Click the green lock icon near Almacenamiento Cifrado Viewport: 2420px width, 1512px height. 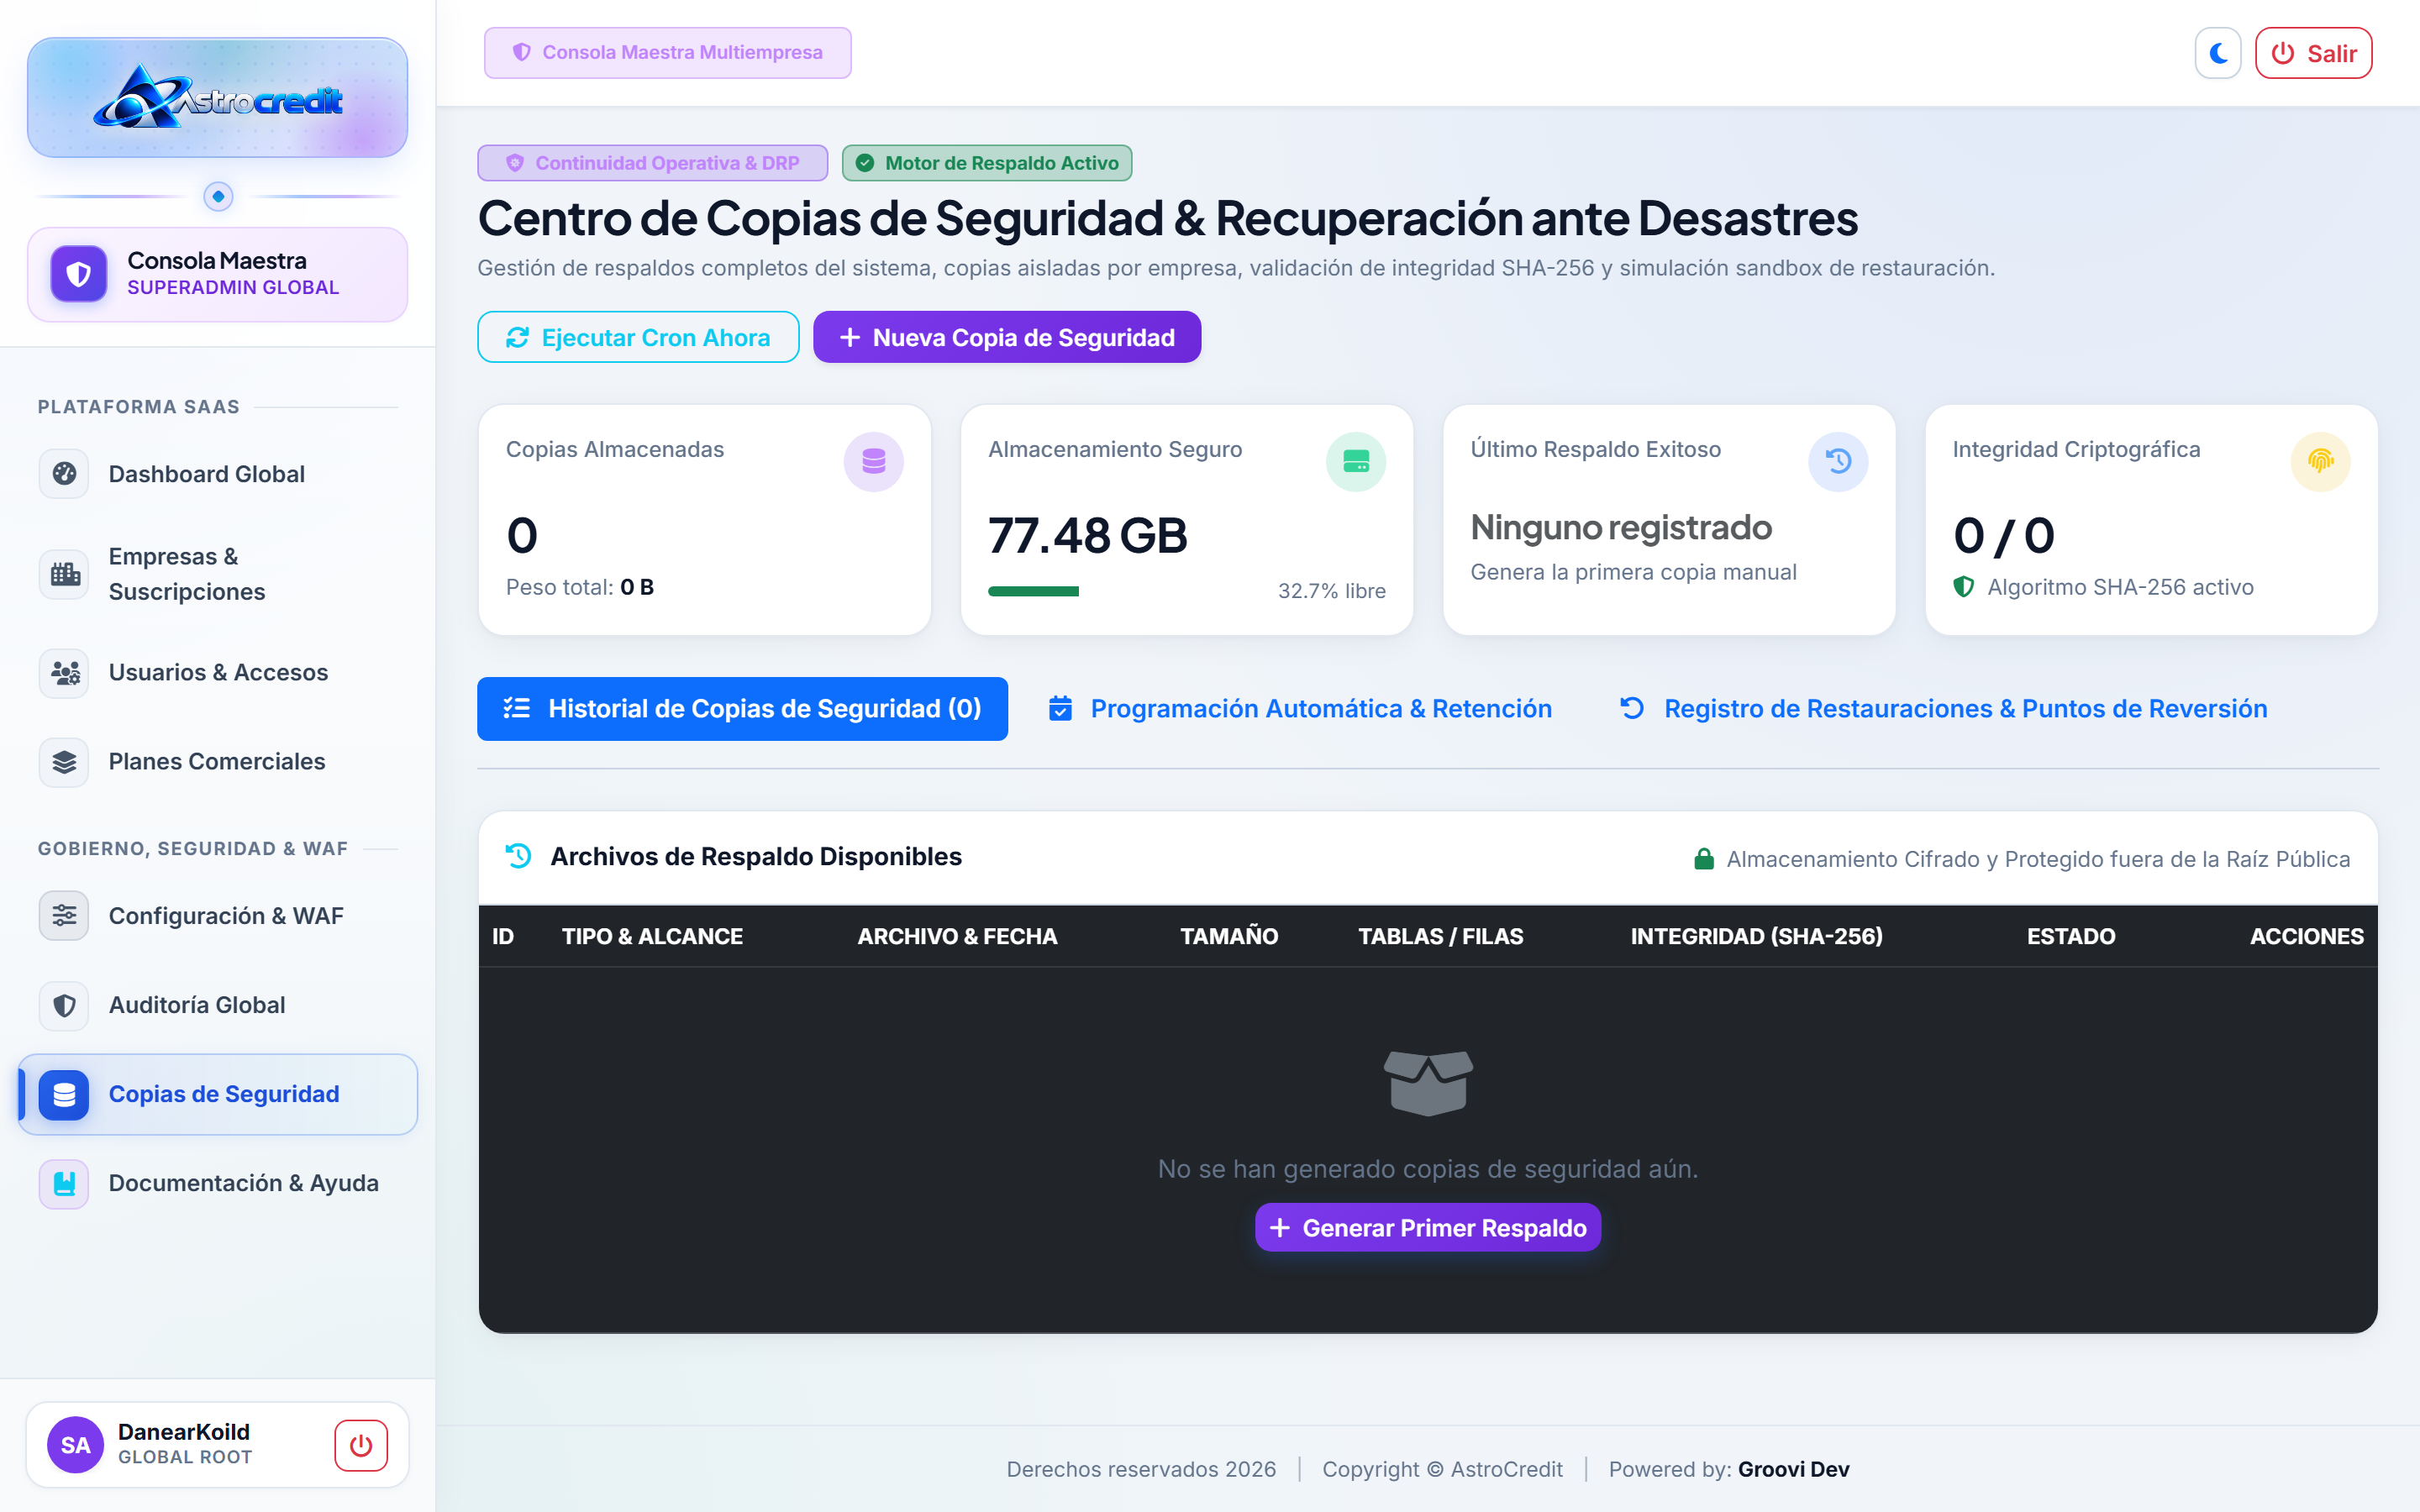[x=1704, y=859]
